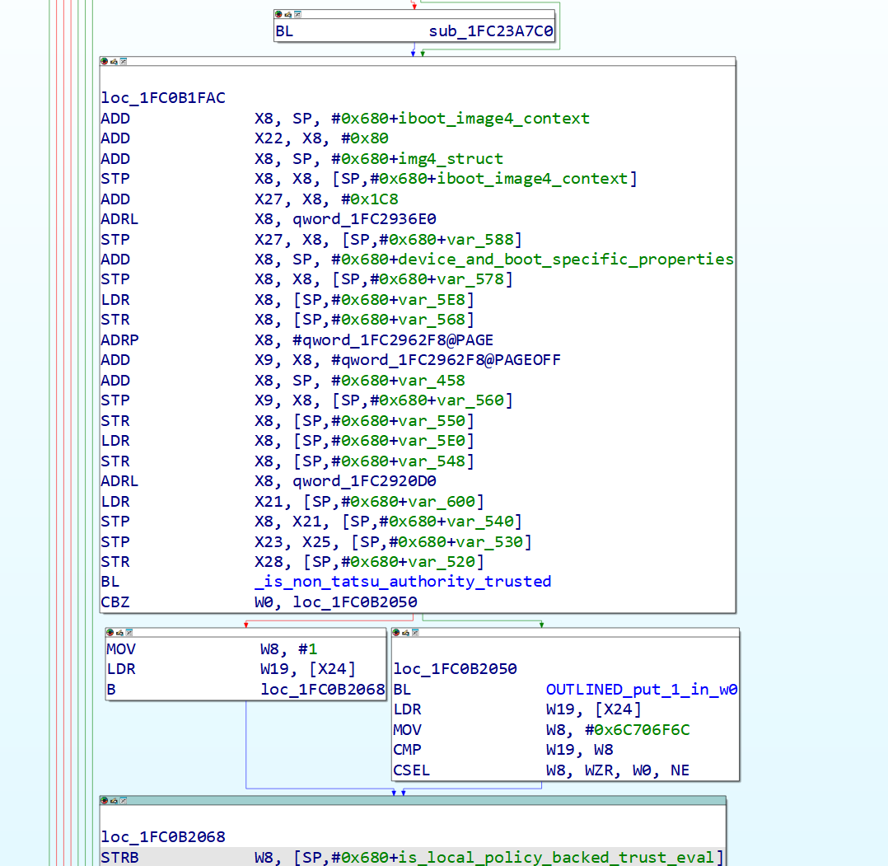Click the _is_non_tatsu_authority_trusted function name
The image size is (888, 866).
point(403,582)
